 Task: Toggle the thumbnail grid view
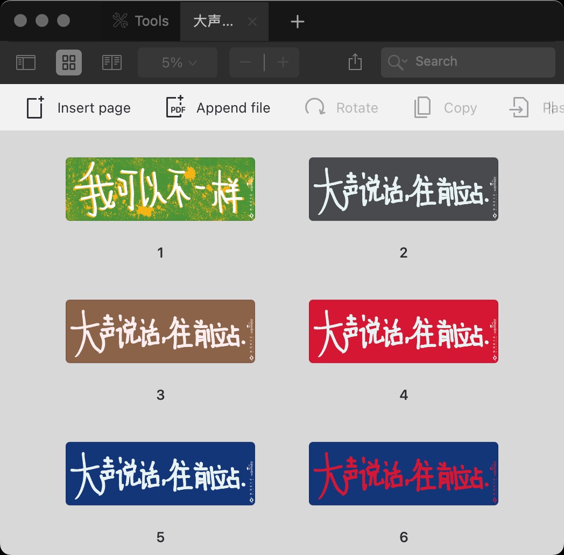pyautogui.click(x=69, y=63)
